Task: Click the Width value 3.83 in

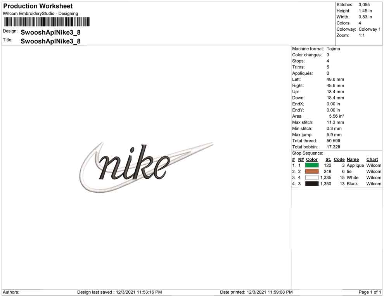Action: 365,17
